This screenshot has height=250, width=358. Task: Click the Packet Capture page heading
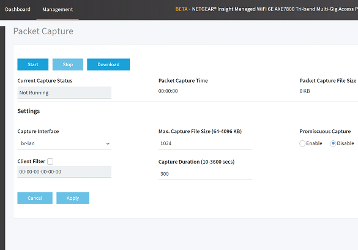(43, 31)
